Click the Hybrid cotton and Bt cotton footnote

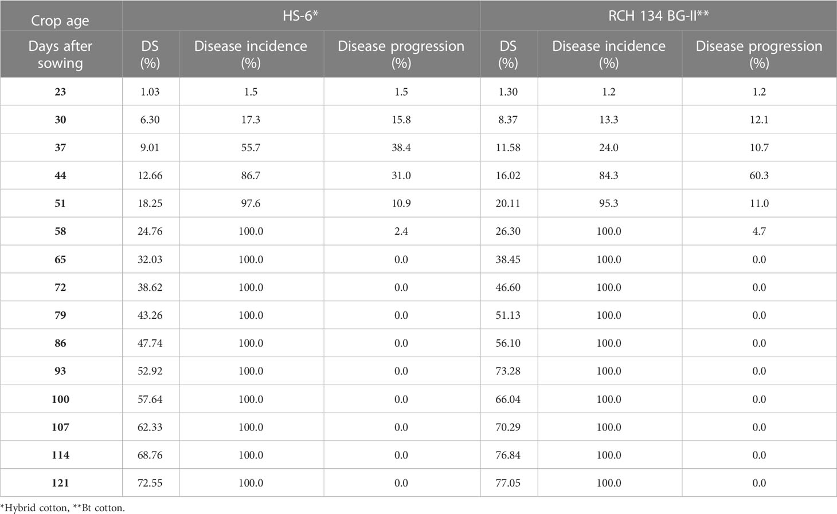[62, 508]
